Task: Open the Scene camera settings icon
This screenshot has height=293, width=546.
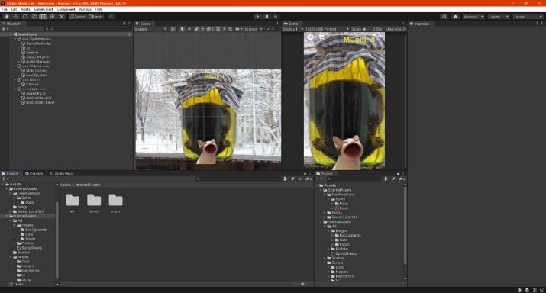Action: [x=237, y=29]
